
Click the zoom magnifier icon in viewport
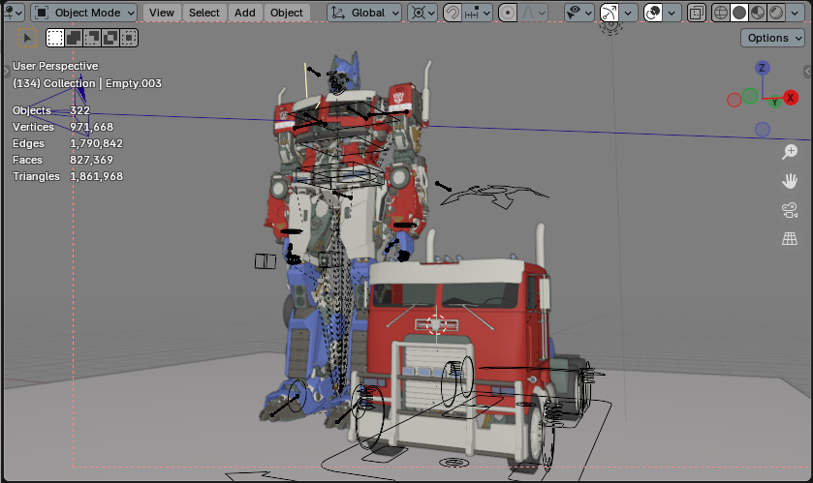pyautogui.click(x=790, y=152)
